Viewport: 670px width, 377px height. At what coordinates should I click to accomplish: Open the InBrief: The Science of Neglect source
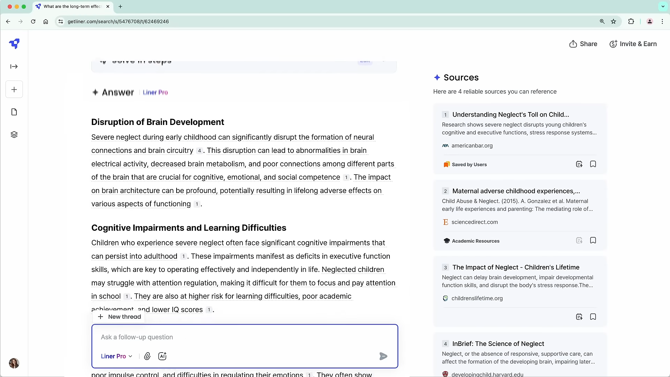pos(498,344)
